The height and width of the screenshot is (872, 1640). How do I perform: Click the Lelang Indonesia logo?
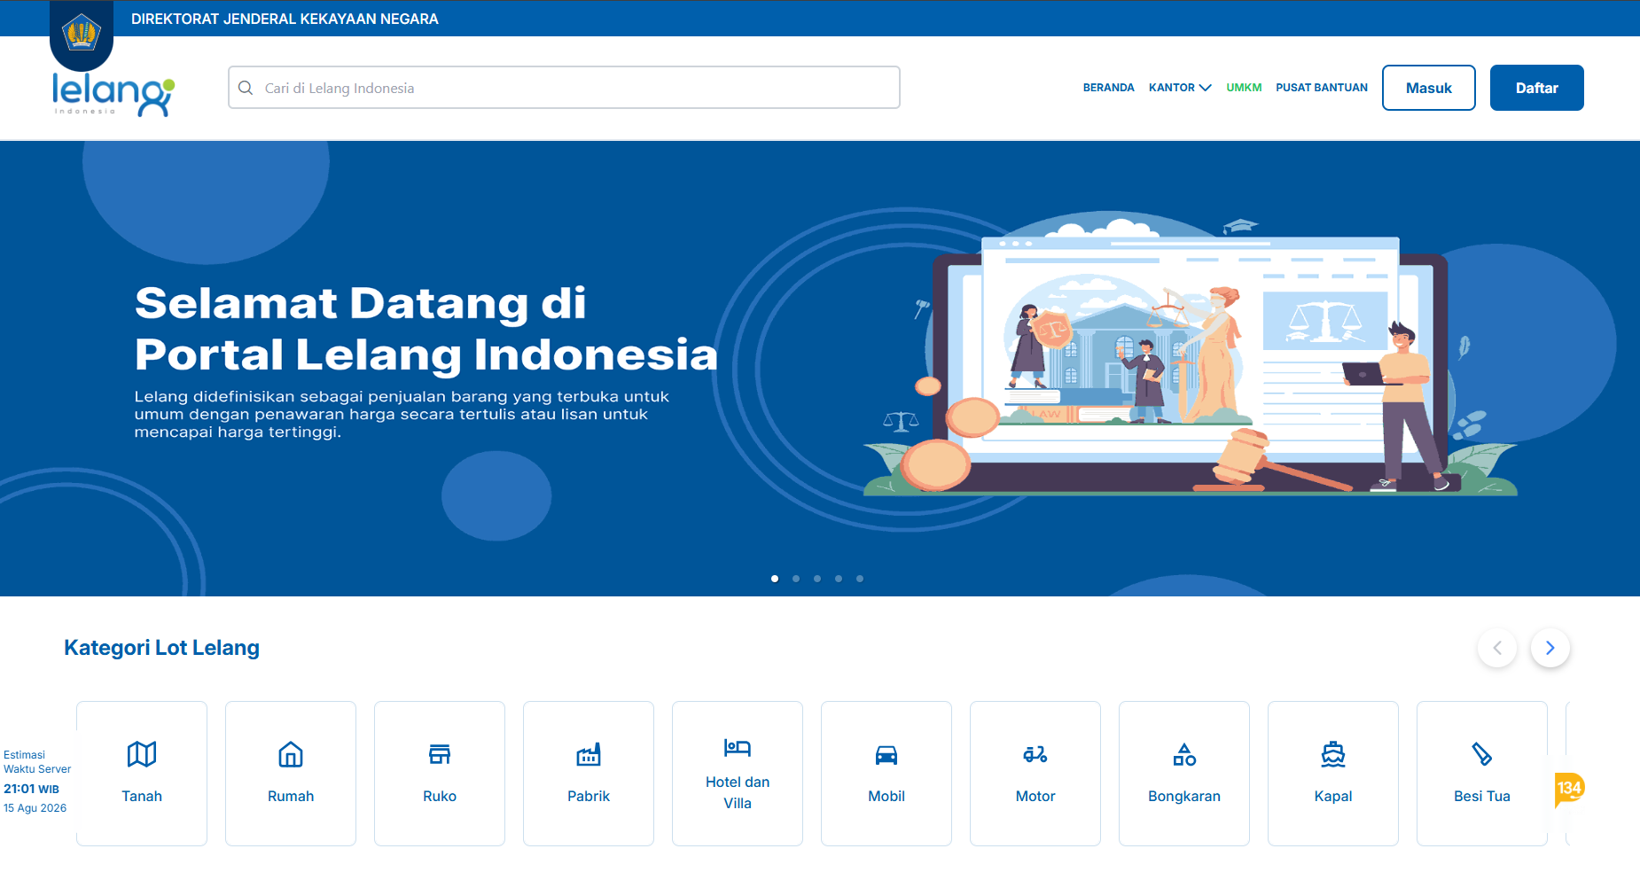pyautogui.click(x=113, y=94)
